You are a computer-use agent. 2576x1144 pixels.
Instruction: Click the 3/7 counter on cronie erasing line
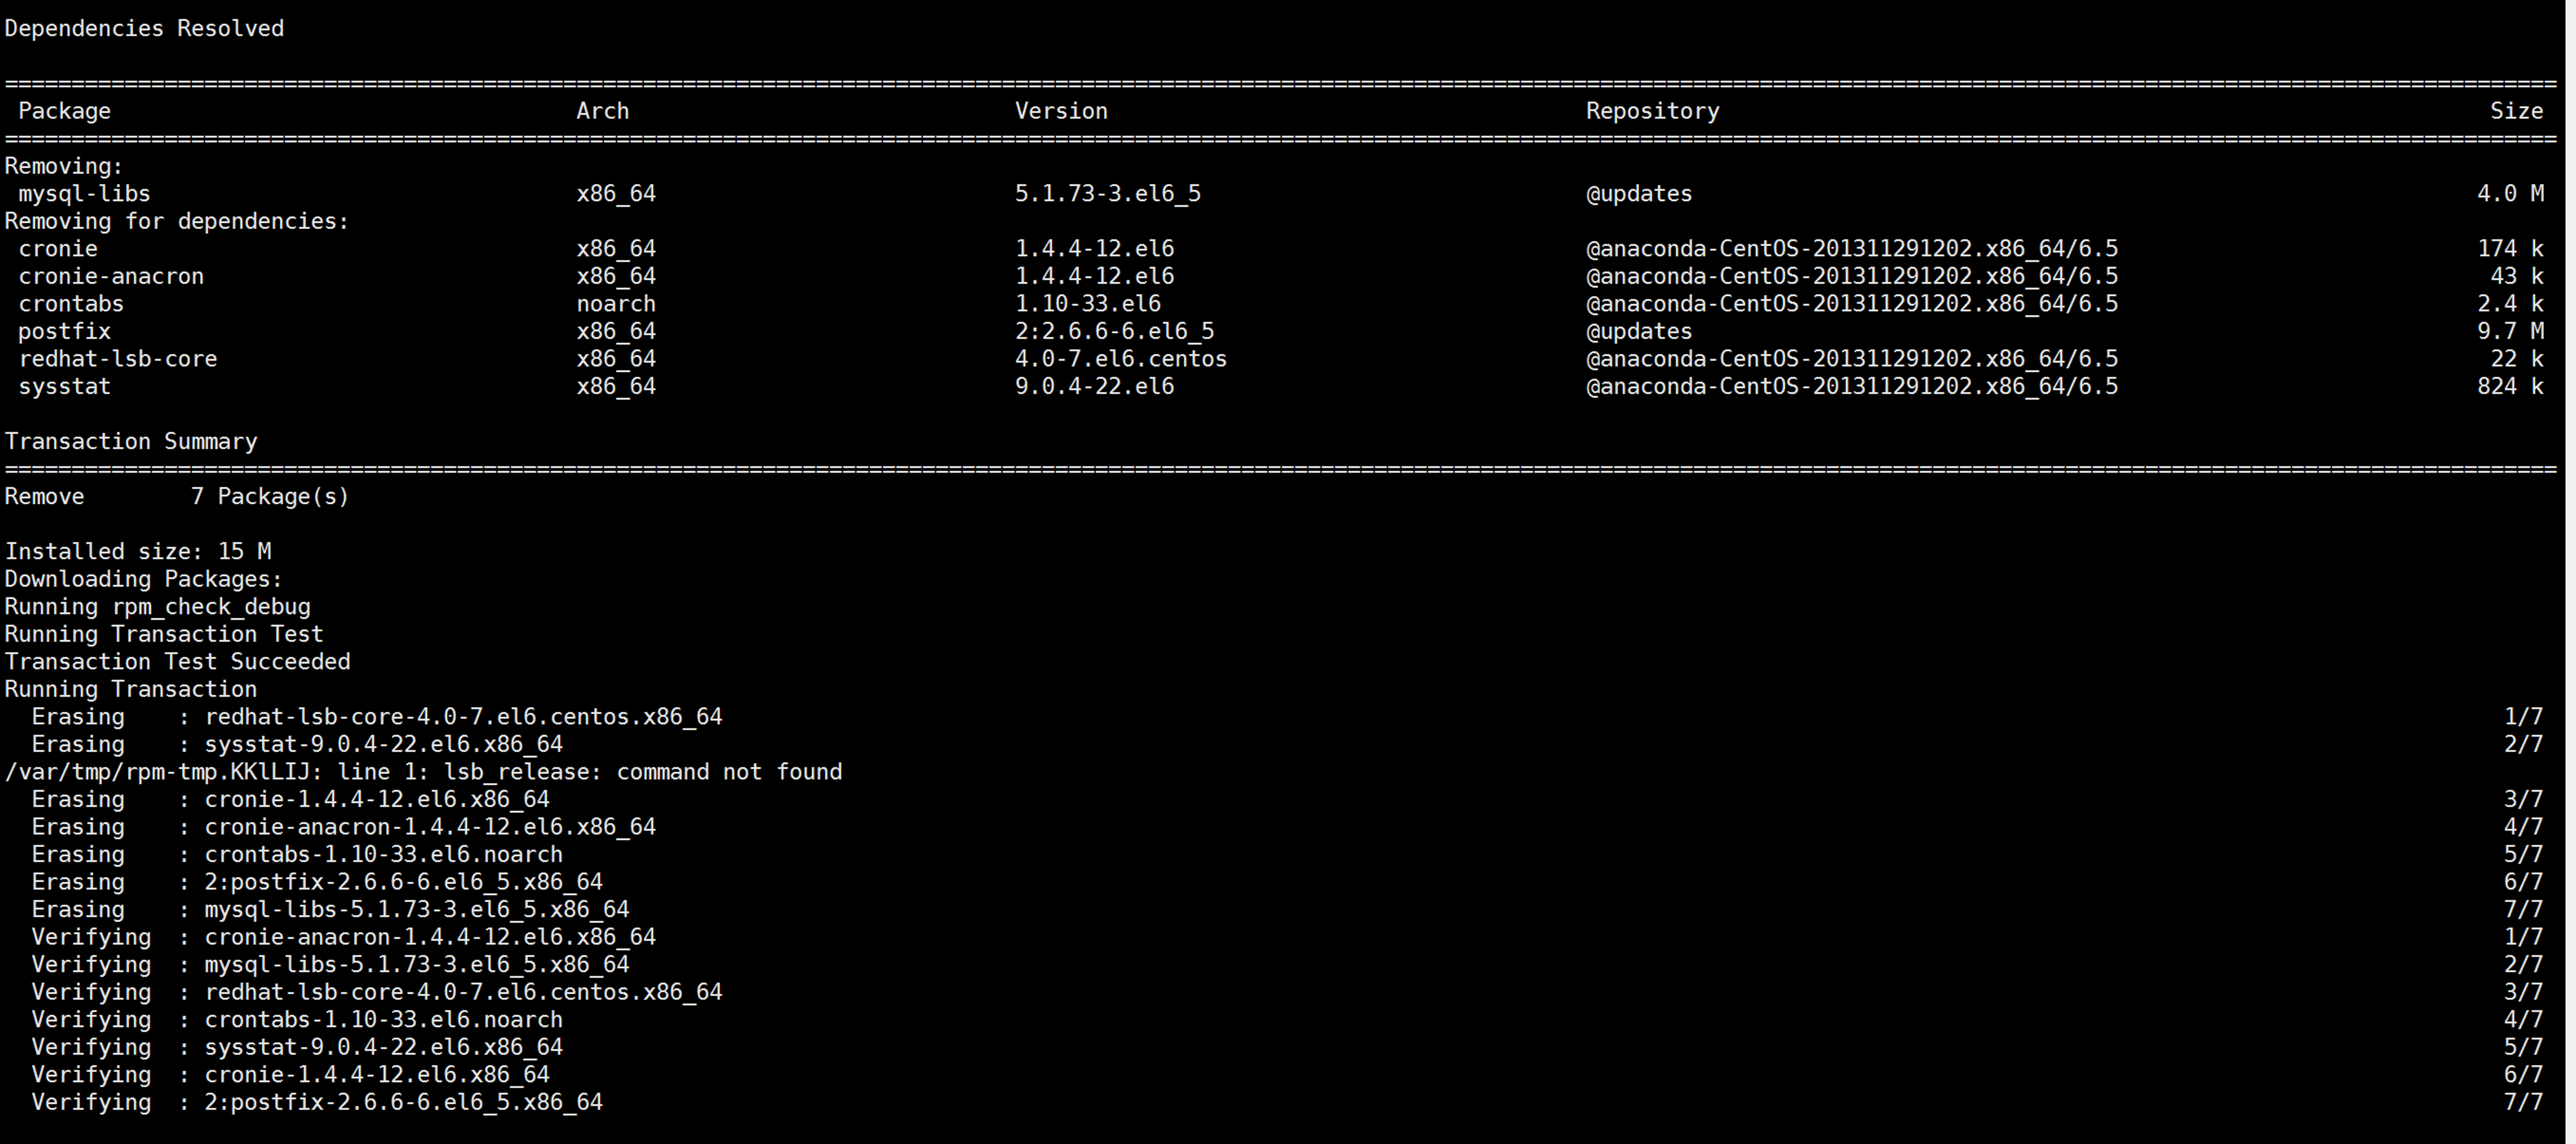[2523, 799]
